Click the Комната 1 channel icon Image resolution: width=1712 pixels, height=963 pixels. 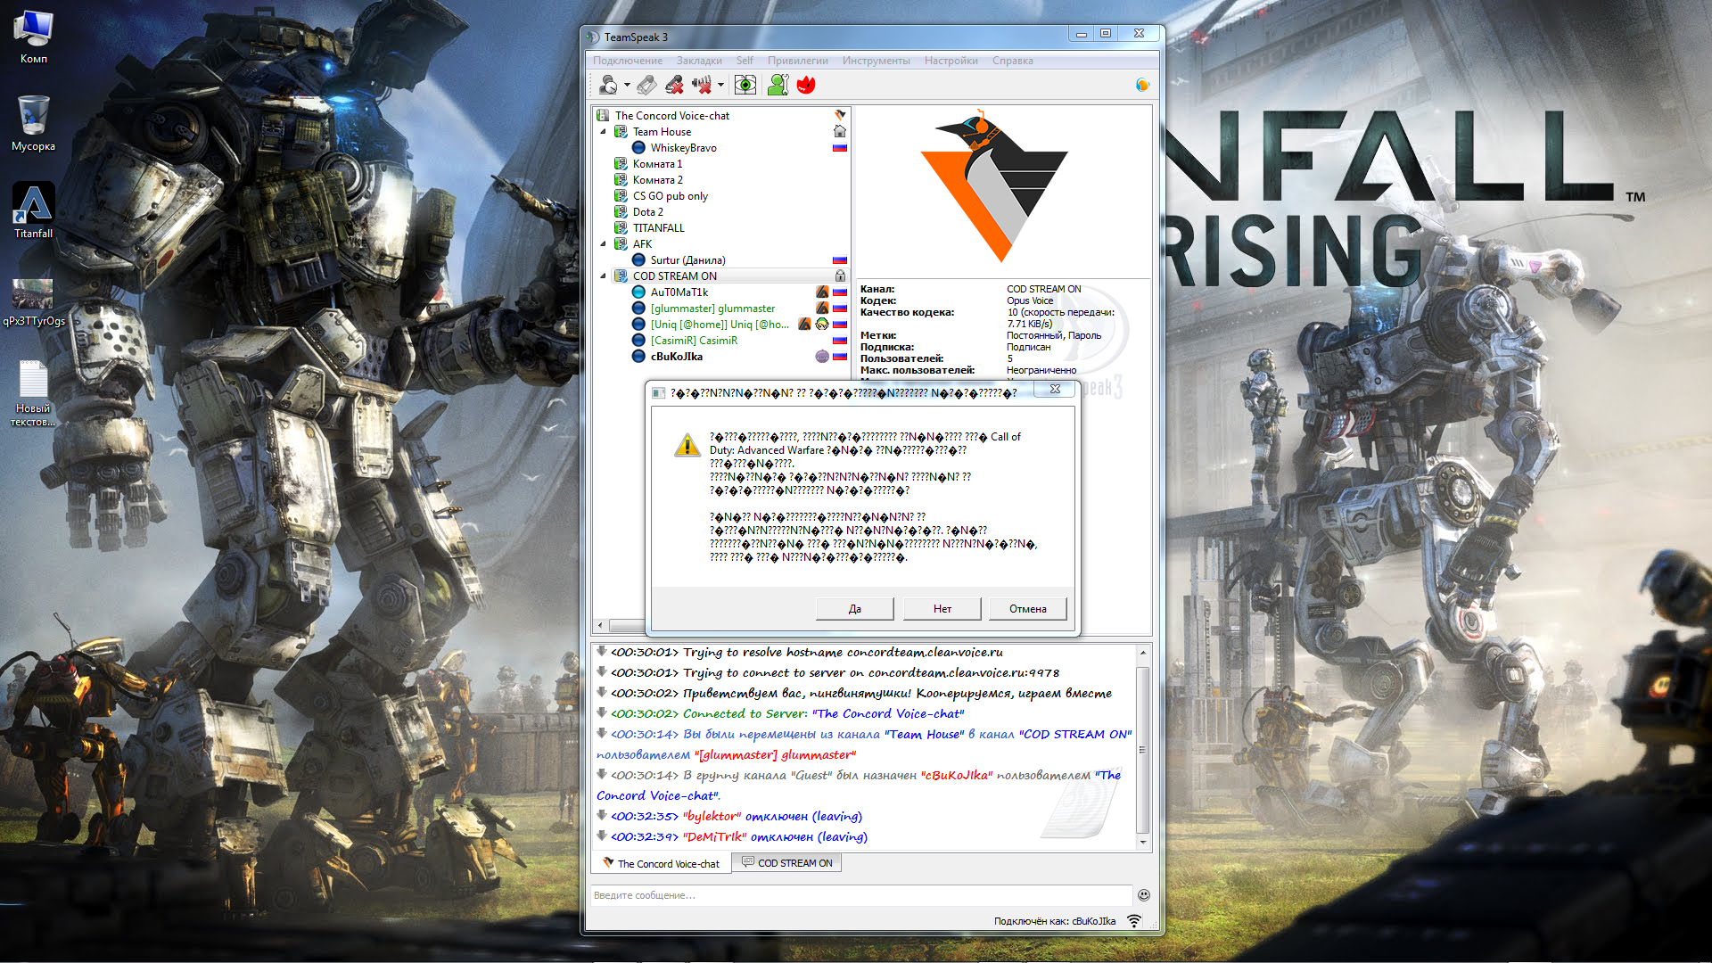coord(621,164)
